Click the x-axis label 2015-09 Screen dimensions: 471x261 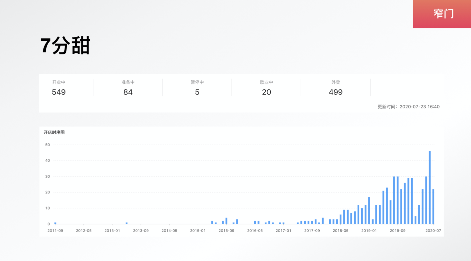click(227, 230)
